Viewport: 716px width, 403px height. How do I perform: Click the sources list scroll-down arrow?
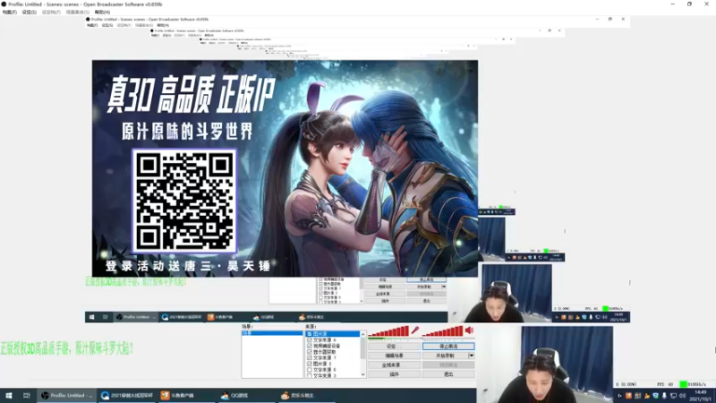coord(363,374)
